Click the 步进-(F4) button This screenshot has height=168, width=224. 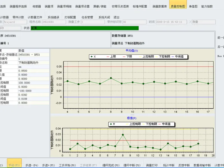coord(32,165)
